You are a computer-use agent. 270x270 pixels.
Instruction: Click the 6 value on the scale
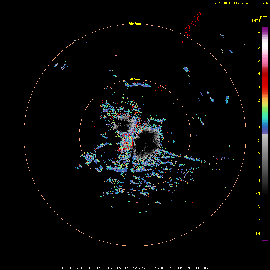pos(259,47)
